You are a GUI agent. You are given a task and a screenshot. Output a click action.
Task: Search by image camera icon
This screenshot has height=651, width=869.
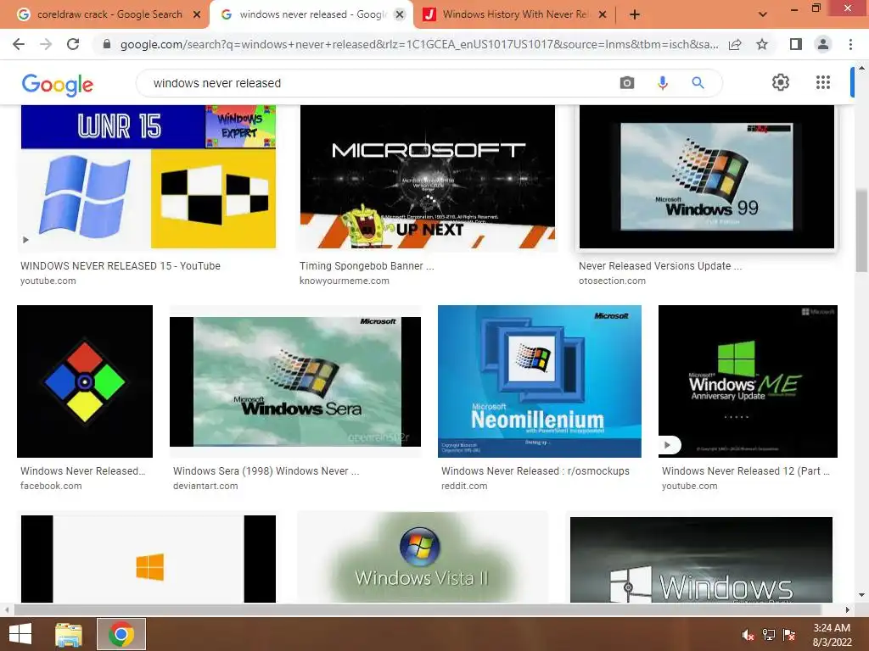coord(627,83)
